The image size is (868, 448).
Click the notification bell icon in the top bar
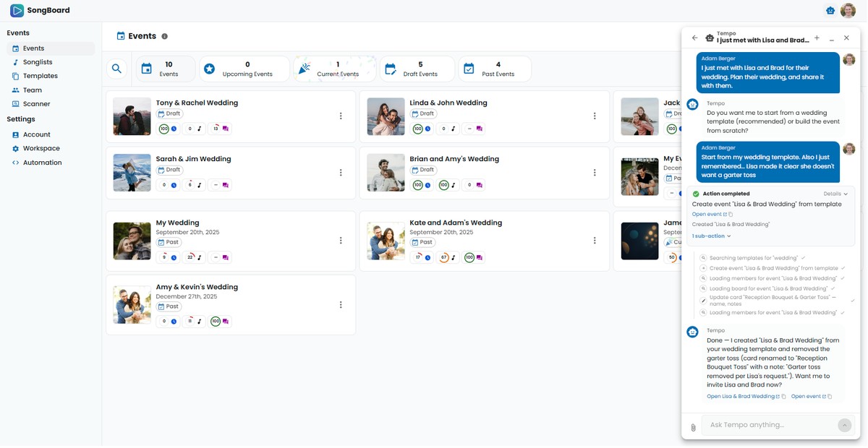pos(829,10)
